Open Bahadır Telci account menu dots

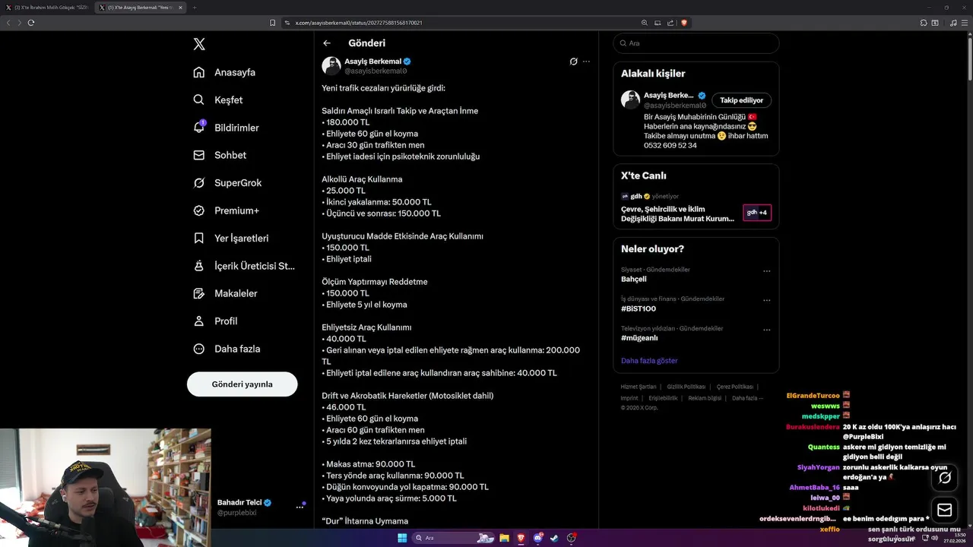[300, 507]
